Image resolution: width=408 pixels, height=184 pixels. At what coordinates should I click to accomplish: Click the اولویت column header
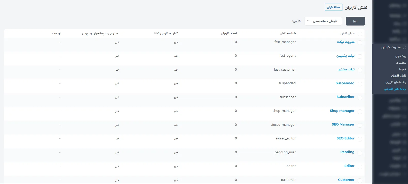pyautogui.click(x=56, y=34)
